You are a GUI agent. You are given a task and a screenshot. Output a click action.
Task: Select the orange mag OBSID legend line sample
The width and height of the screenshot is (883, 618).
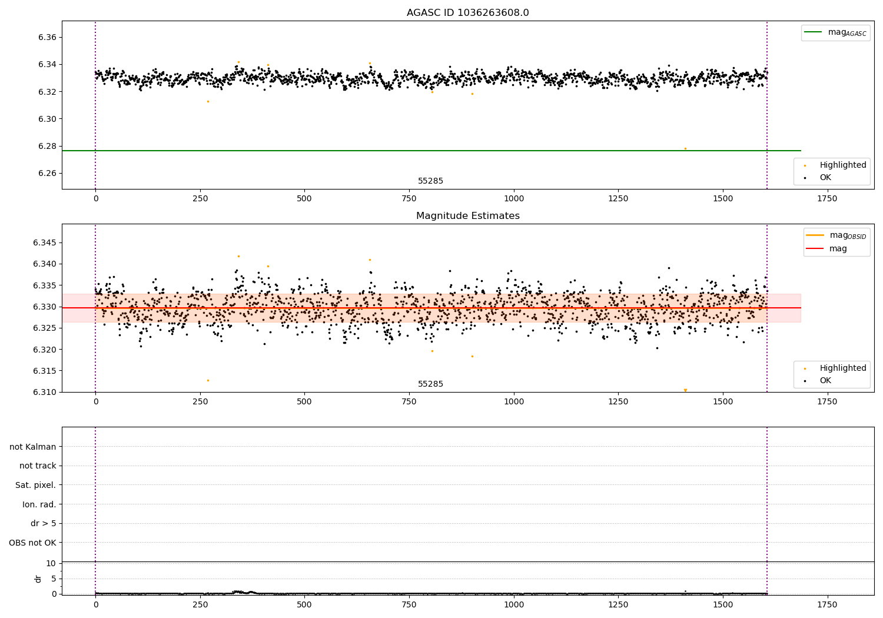815,235
